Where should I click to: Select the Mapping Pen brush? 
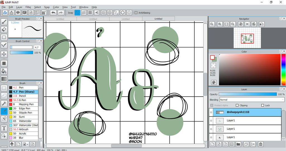pyautogui.click(x=23, y=104)
